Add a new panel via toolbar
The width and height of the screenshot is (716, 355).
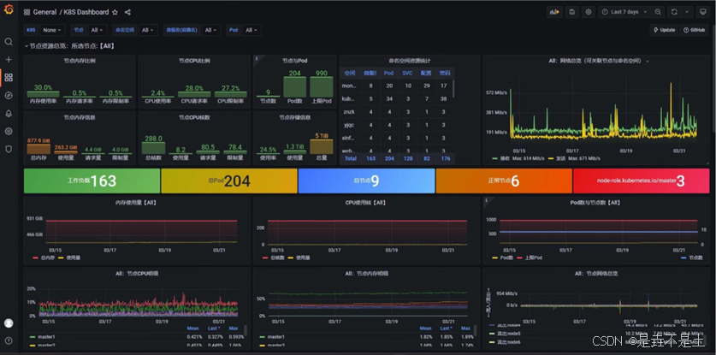(555, 12)
